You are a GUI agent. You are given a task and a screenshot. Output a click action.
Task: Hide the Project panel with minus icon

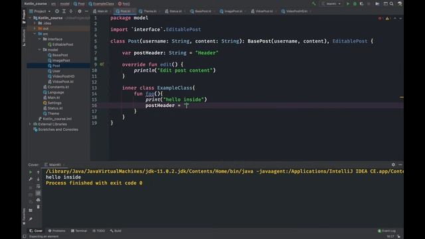click(86, 11)
